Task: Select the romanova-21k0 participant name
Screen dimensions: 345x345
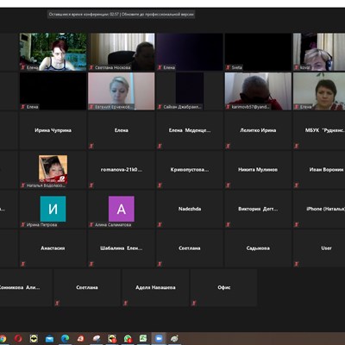Action: click(122, 170)
